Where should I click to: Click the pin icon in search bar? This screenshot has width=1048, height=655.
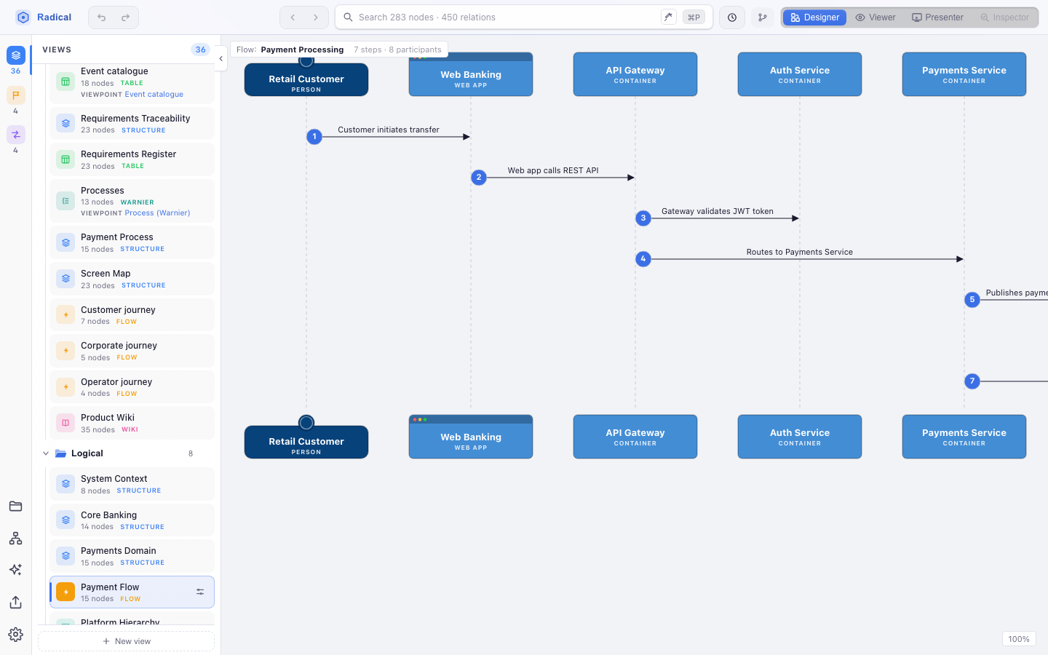tap(668, 17)
